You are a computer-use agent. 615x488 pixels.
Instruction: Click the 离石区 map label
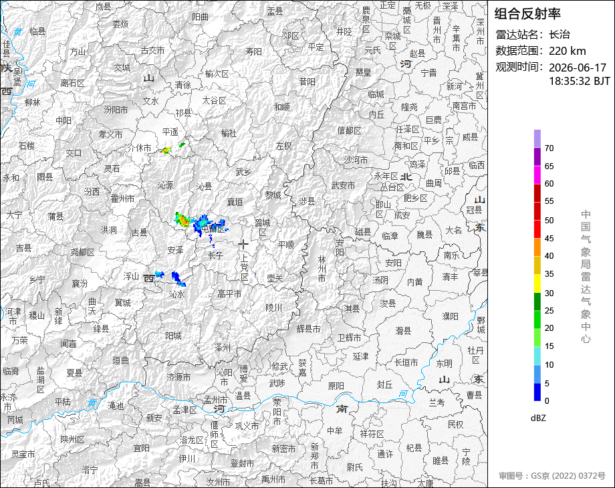pyautogui.click(x=73, y=83)
